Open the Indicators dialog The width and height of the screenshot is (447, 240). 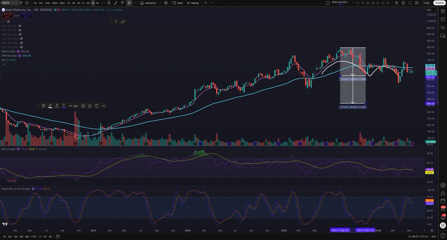pyautogui.click(x=148, y=3)
